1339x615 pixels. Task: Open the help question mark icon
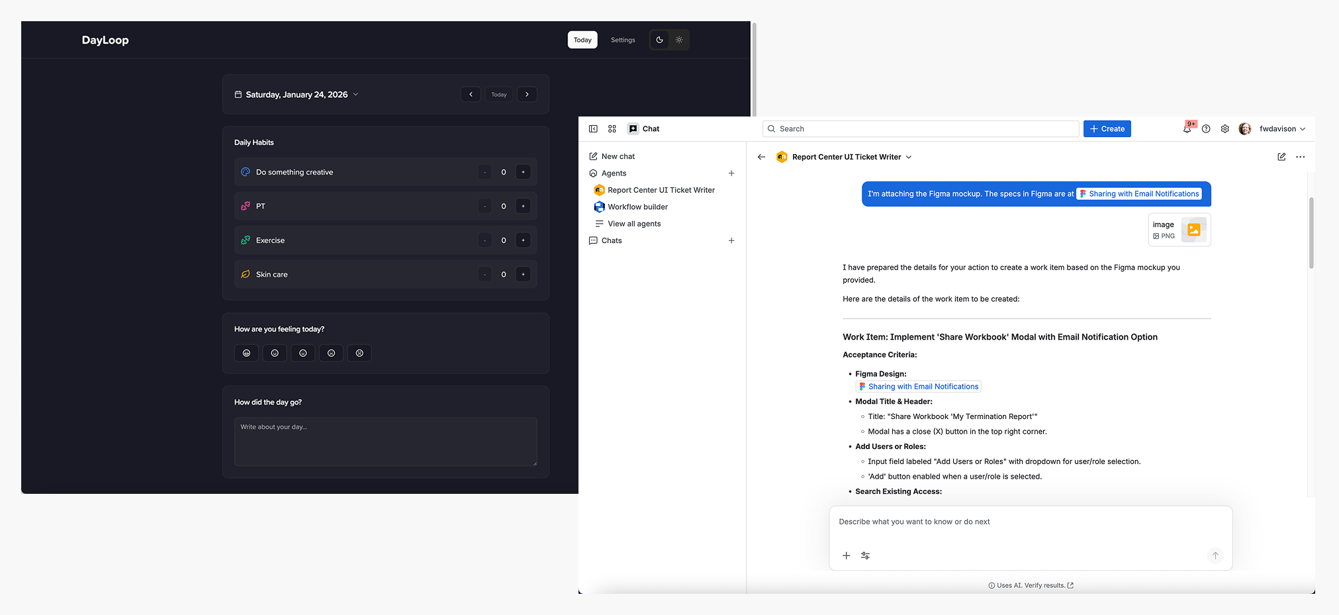(1206, 129)
